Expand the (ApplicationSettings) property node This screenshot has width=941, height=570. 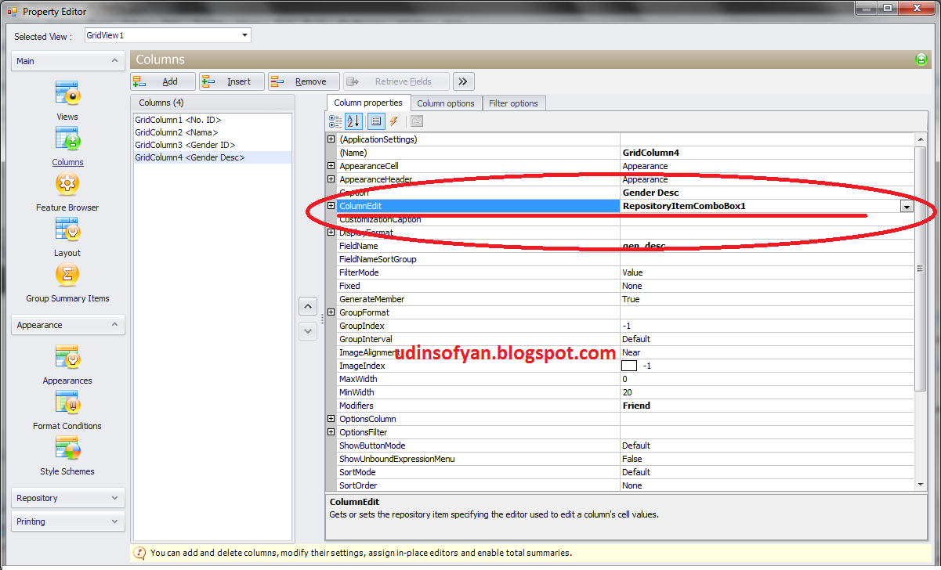coord(331,139)
